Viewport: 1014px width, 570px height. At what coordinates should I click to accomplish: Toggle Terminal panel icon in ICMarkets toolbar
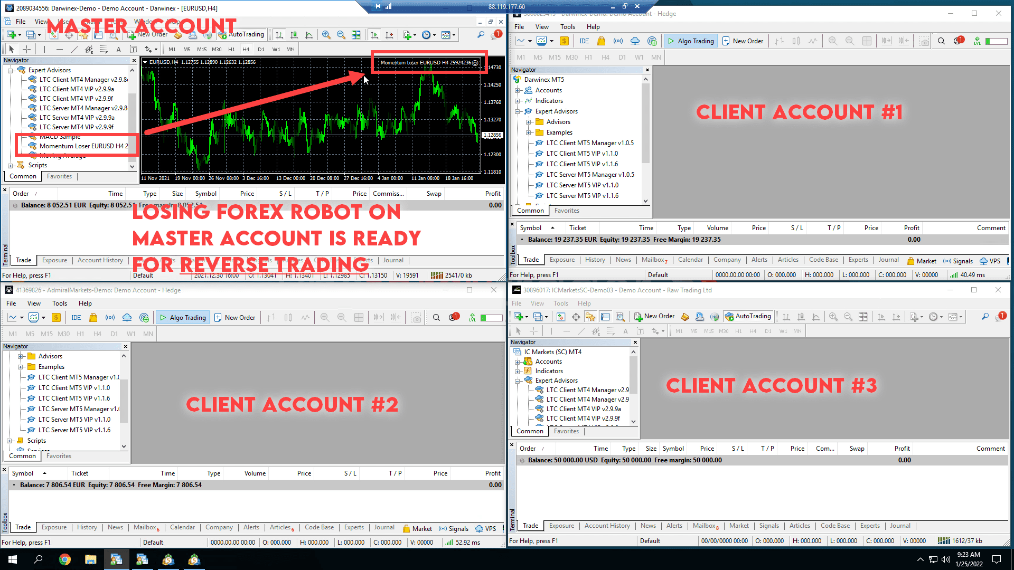[x=605, y=317]
